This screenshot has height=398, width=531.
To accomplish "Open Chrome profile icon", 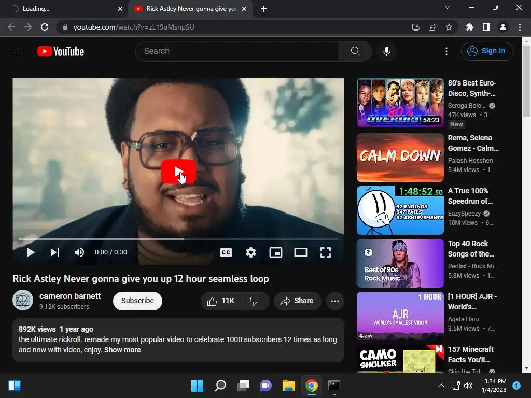I will click(x=503, y=27).
